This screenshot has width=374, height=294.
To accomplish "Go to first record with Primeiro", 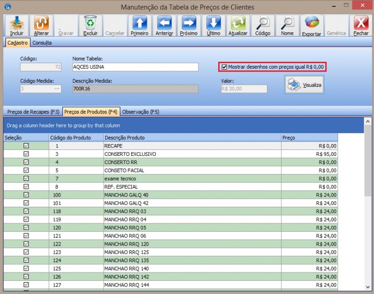I will coord(140,25).
